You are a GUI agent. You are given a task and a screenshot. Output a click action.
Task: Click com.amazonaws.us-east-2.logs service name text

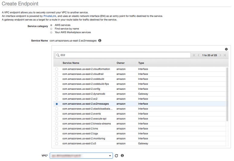coord(80,134)
